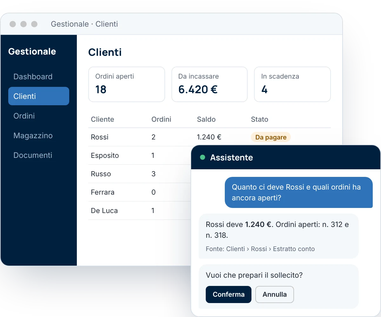Click the Da pagare status badge
Viewport: 381px width, 317px height.
point(271,137)
